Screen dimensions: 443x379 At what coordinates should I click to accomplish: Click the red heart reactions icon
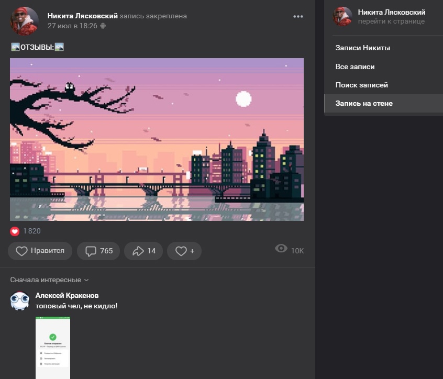[x=15, y=231]
